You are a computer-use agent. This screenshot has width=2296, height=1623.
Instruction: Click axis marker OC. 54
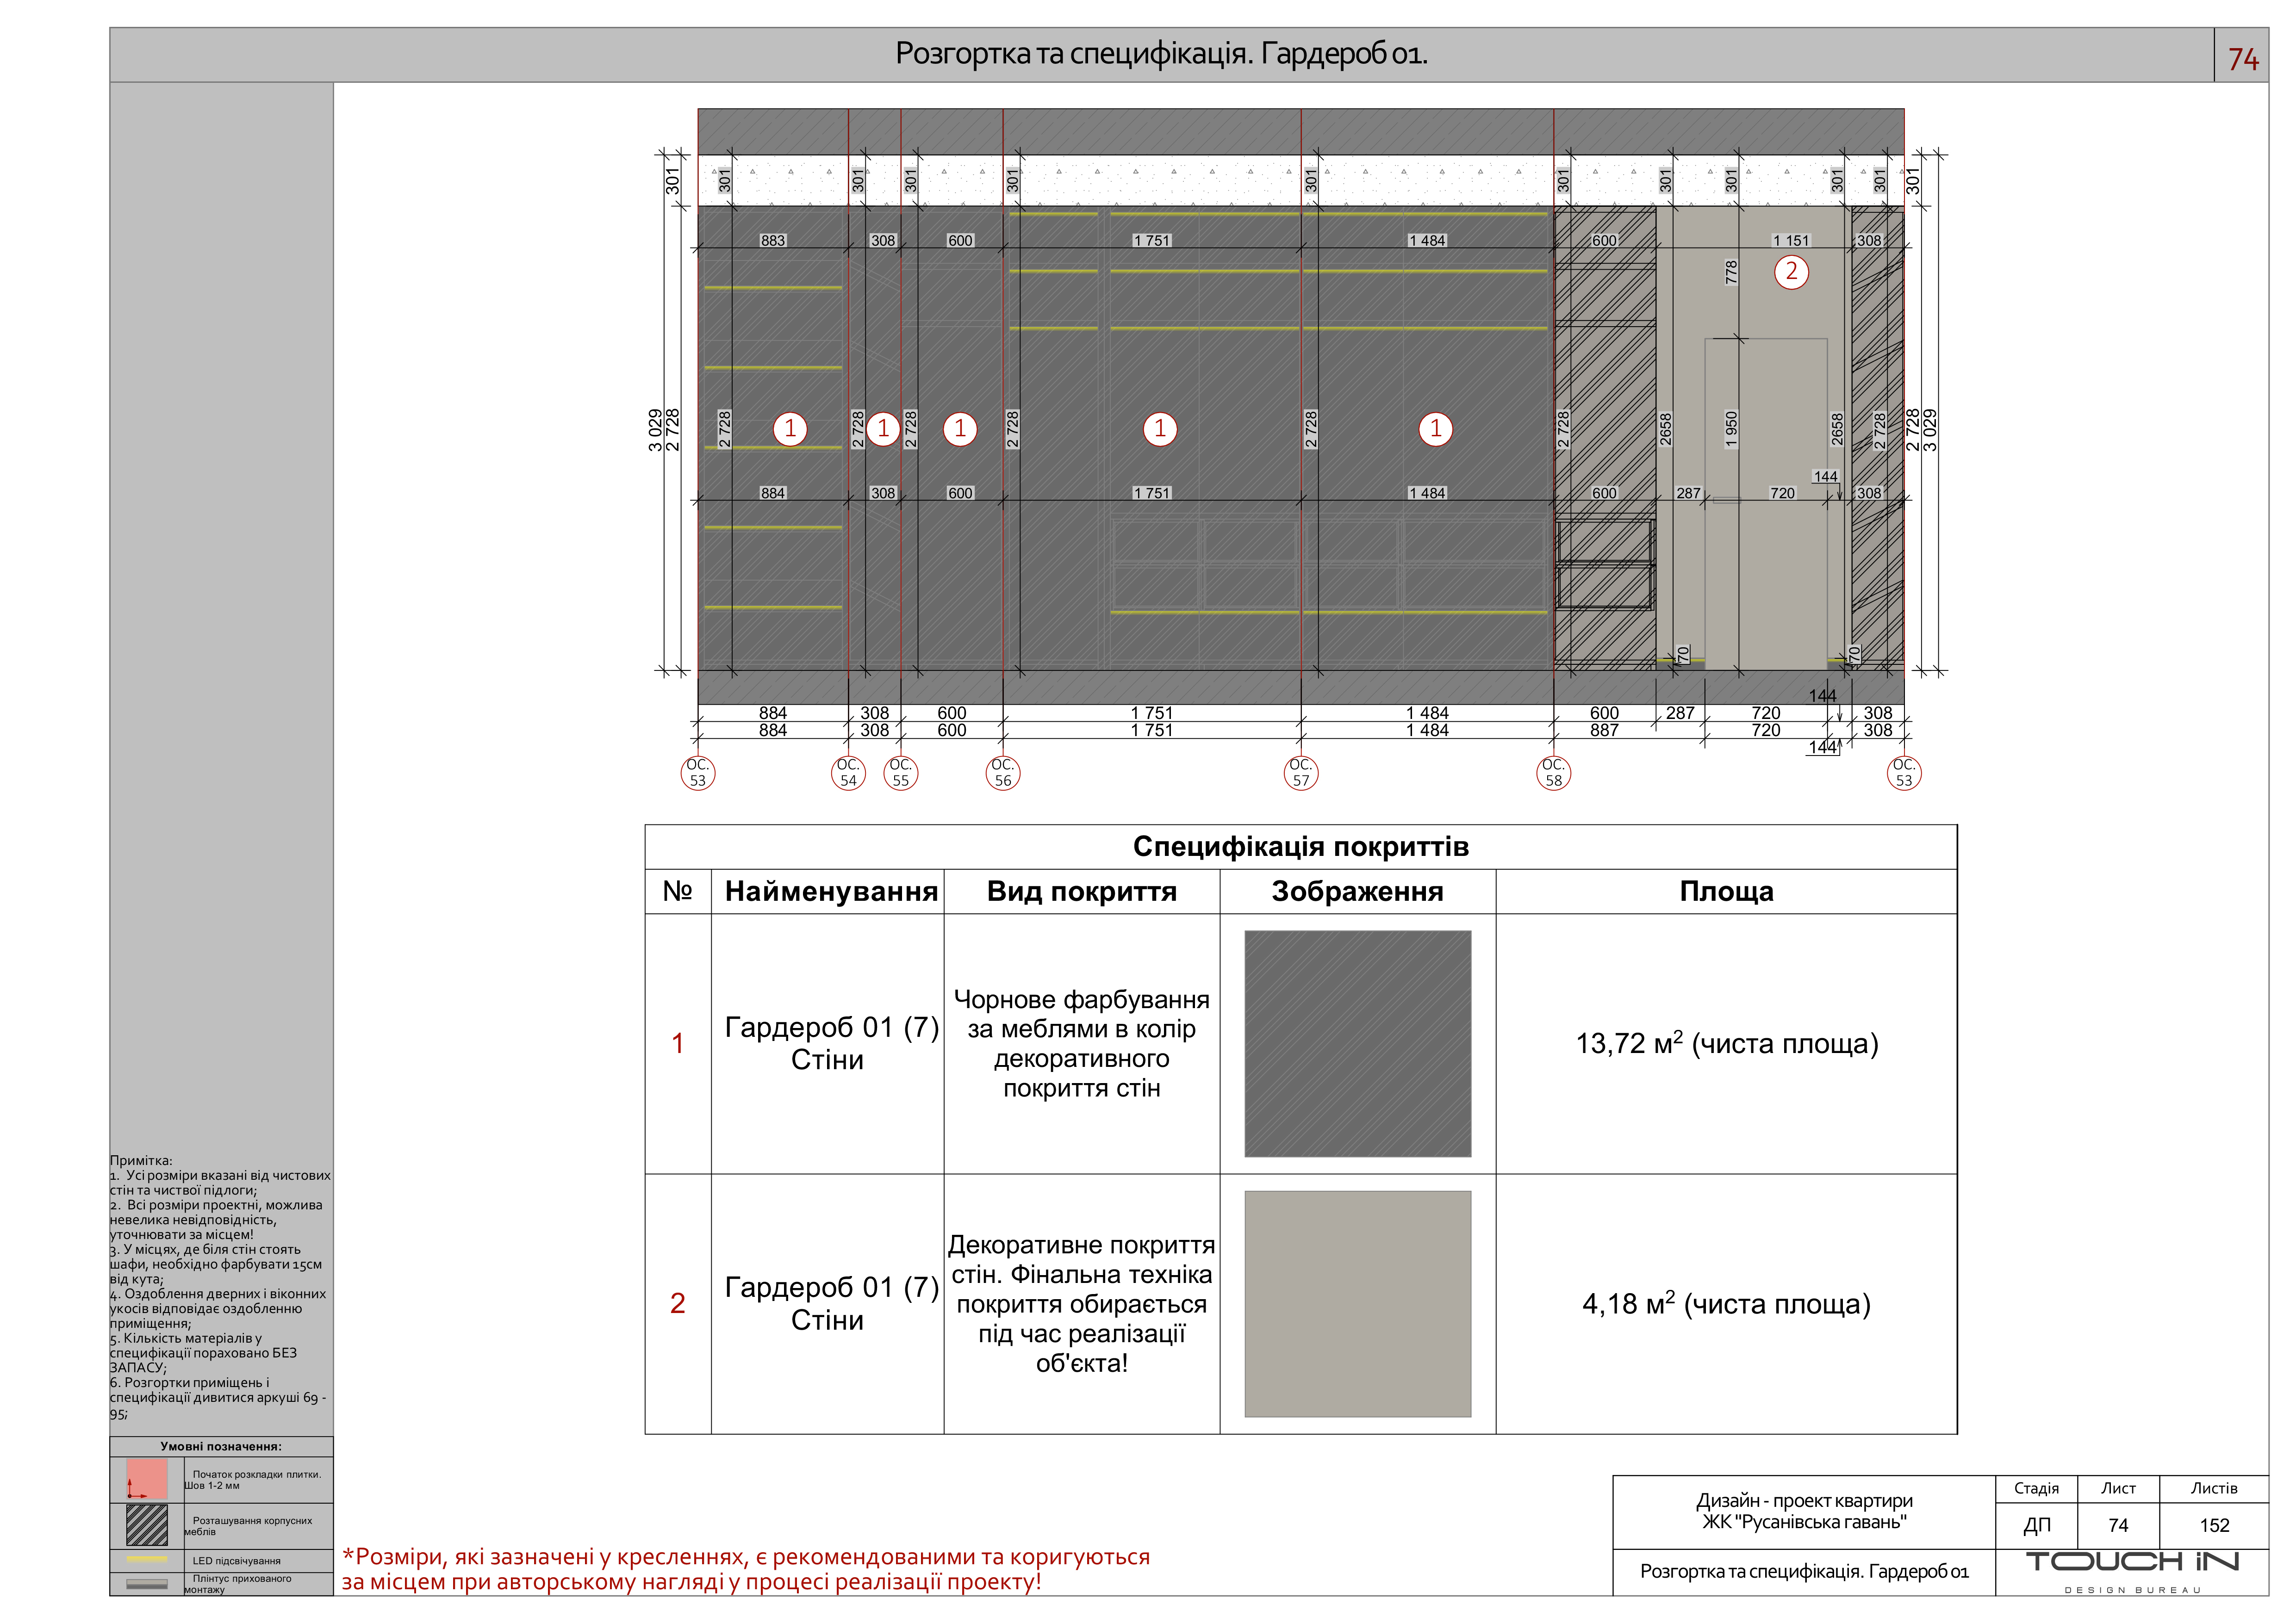pos(848,773)
